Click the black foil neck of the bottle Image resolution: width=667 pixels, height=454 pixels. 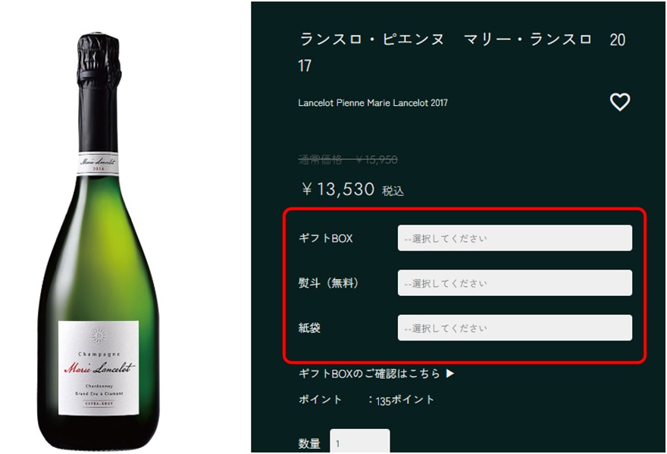tap(98, 92)
